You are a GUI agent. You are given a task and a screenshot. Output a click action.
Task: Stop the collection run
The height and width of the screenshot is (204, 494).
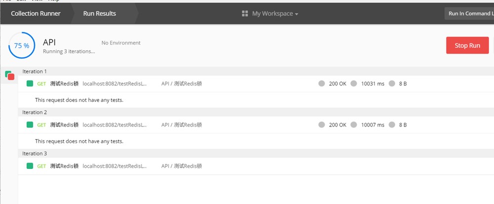(467, 45)
